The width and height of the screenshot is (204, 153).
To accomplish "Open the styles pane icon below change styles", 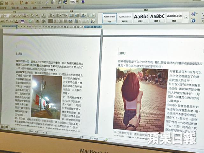I will point(193,20).
